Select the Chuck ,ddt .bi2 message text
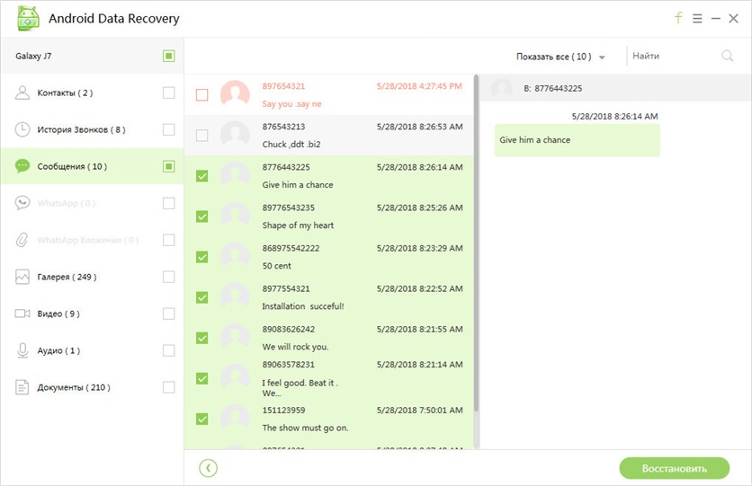752x486 pixels. (291, 144)
